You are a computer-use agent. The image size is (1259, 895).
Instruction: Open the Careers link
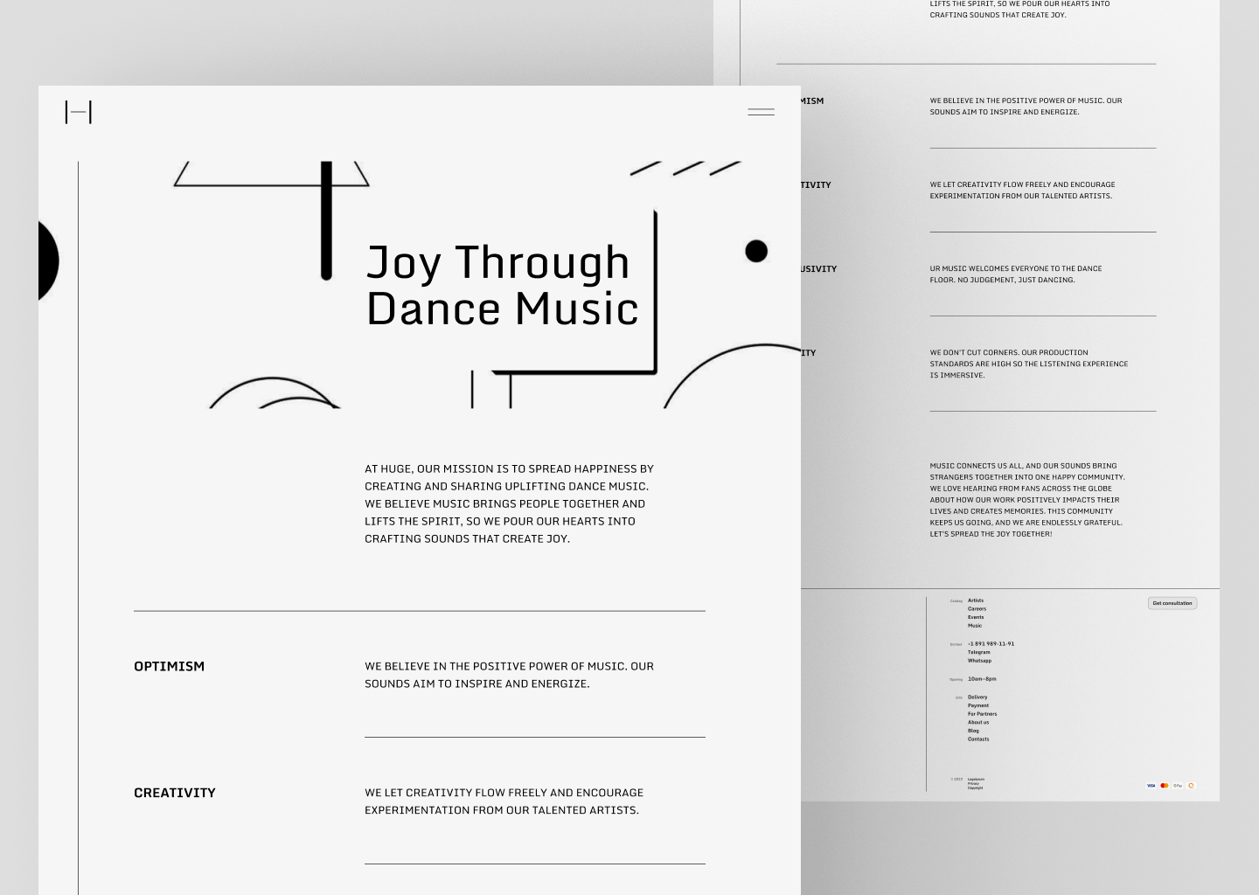(x=977, y=608)
